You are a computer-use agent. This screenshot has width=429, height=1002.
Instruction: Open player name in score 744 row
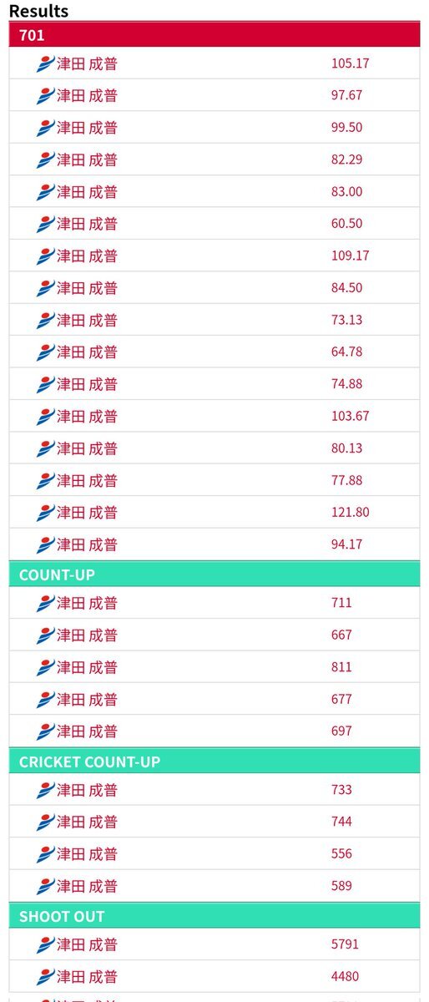(87, 822)
